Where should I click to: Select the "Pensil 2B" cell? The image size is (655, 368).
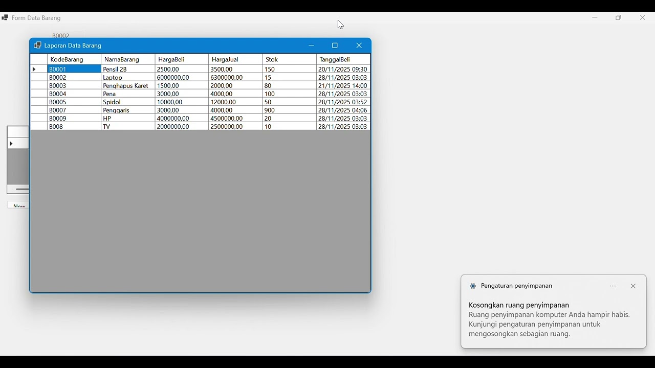click(128, 69)
